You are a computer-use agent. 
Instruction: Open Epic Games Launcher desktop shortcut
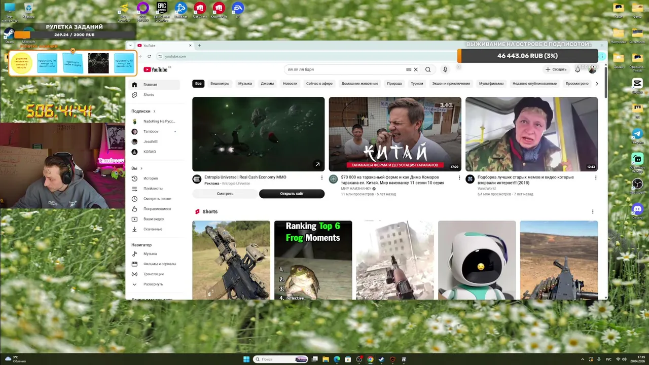click(162, 12)
